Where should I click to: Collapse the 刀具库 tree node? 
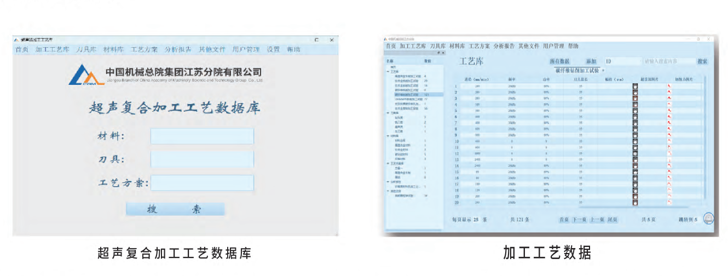[x=388, y=113]
